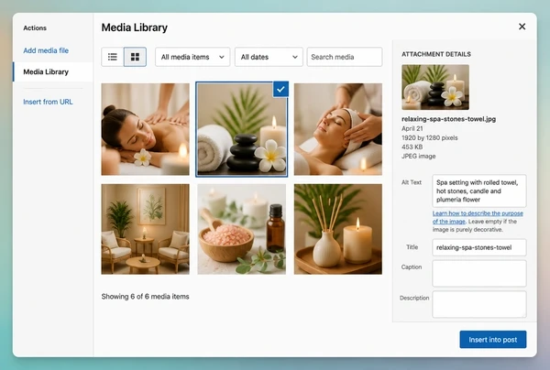Click the Actions sidebar heading
The height and width of the screenshot is (370, 550).
[x=35, y=28]
